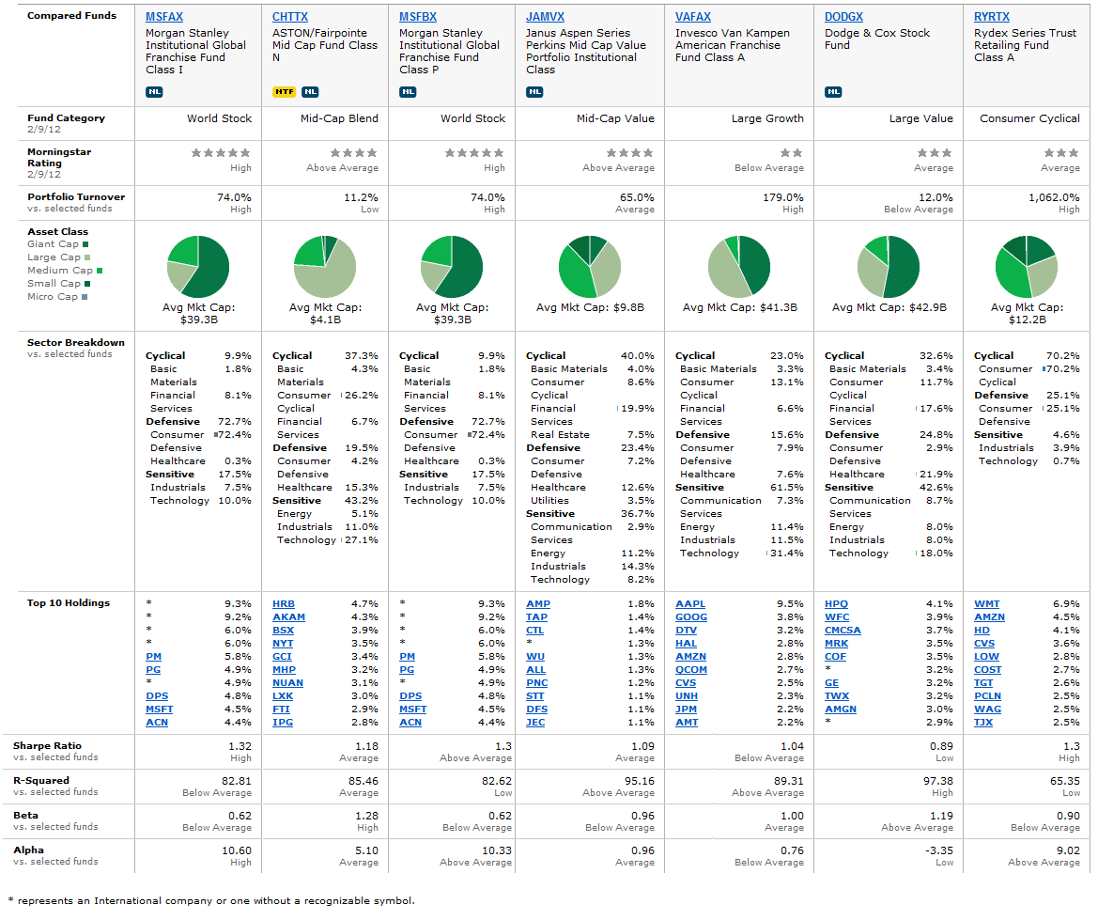Open the VAFAX fund ticker link

point(692,17)
